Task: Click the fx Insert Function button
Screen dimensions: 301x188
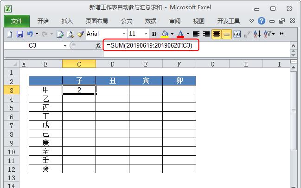Action: [98, 46]
